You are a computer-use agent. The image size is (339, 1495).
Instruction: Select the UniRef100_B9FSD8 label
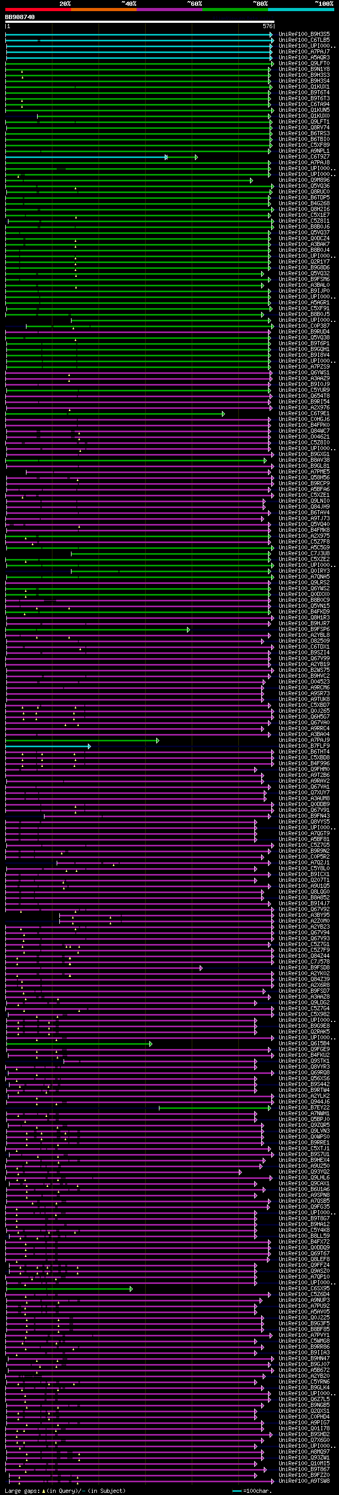tap(304, 967)
